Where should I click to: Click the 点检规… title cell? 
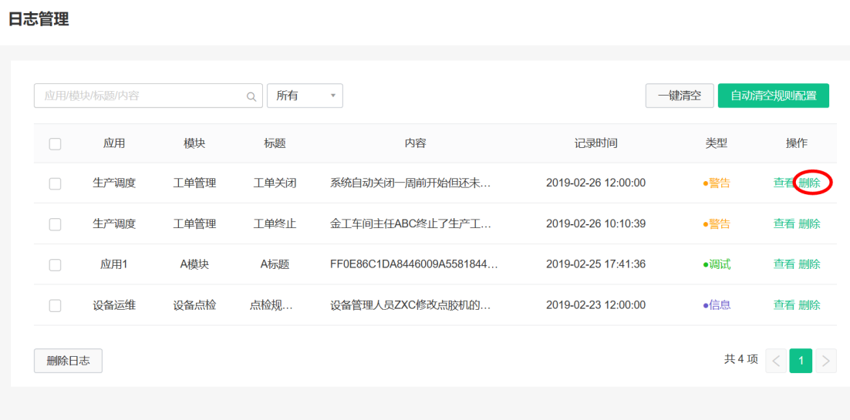click(271, 305)
